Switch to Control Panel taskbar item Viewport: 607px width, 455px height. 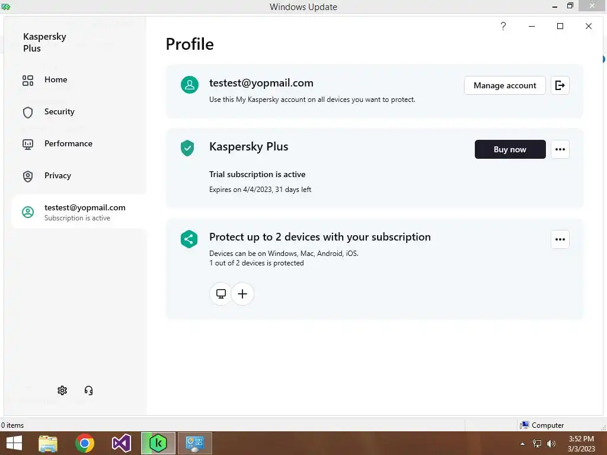click(194, 443)
